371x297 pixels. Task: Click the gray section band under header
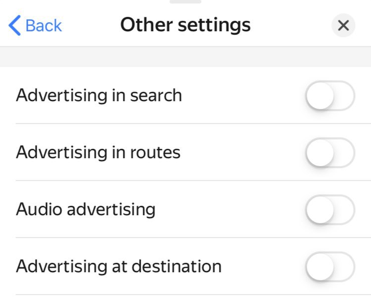[185, 57]
